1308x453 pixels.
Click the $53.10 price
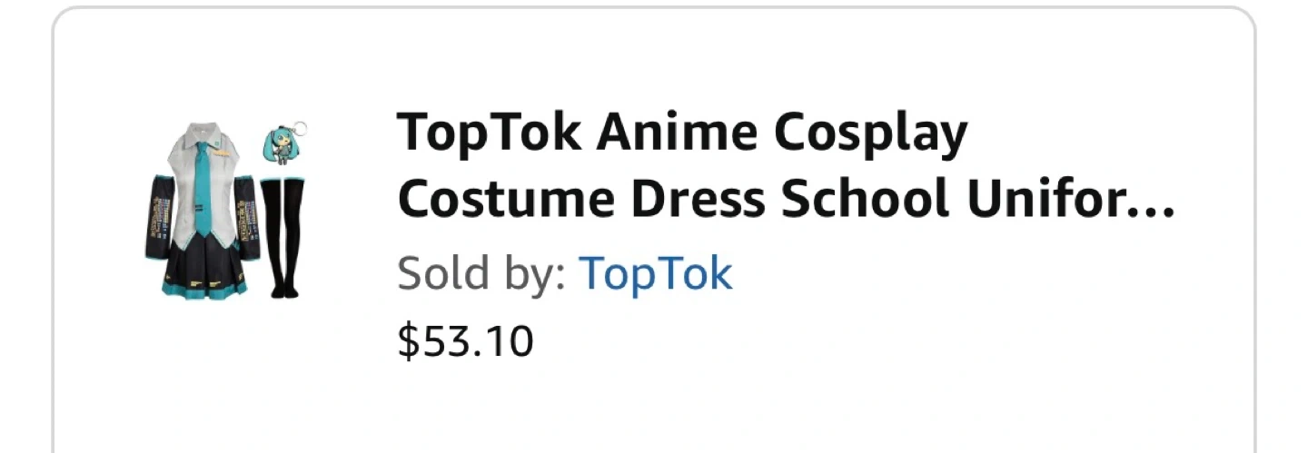tap(465, 342)
